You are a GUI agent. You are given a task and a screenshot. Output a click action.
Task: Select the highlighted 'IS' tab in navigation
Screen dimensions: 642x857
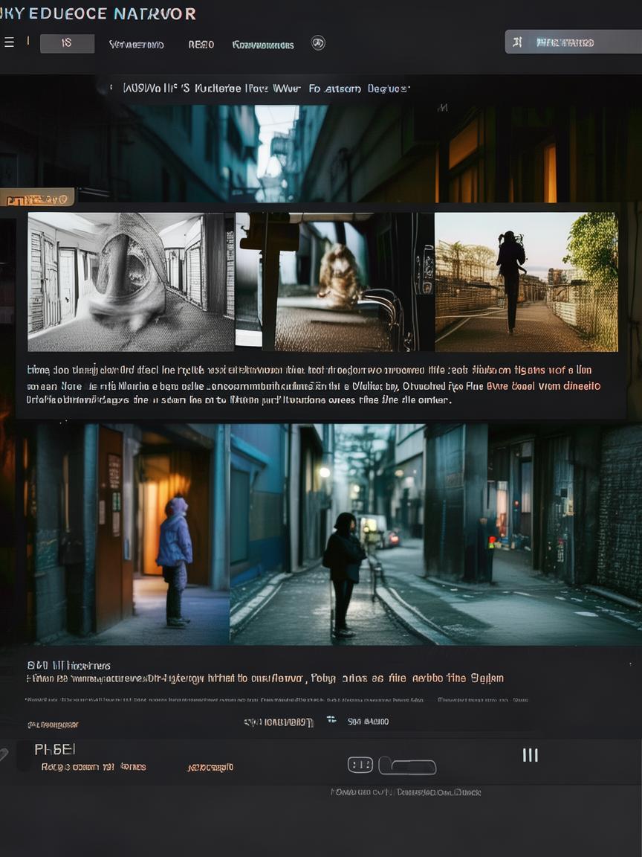(x=67, y=43)
